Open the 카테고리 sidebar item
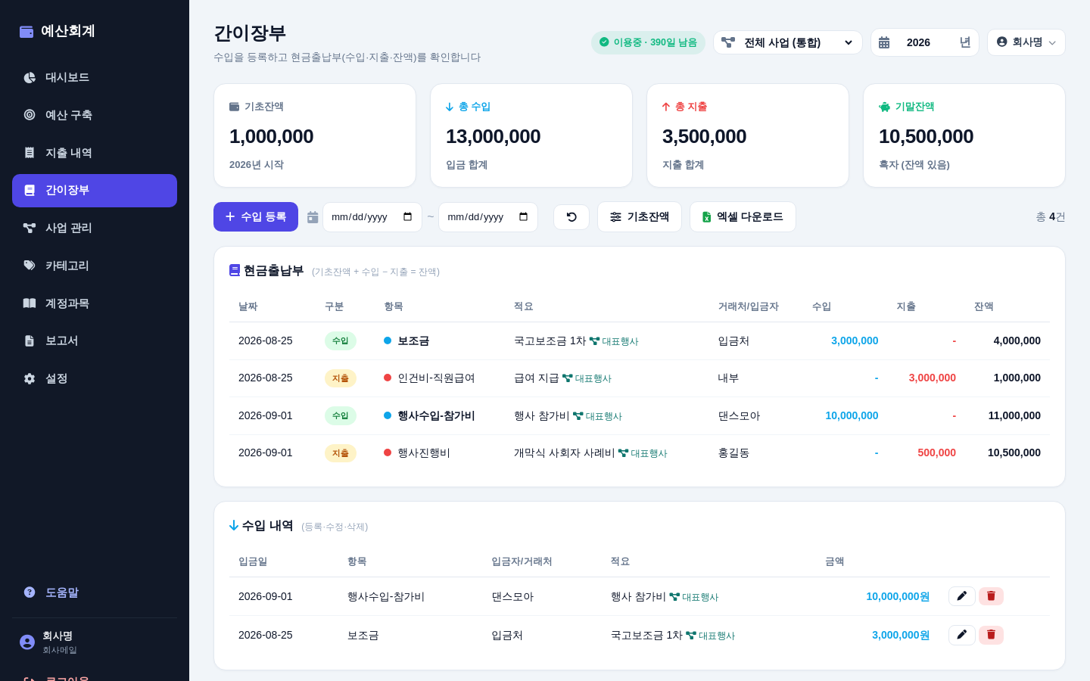The width and height of the screenshot is (1090, 681). coord(95,266)
